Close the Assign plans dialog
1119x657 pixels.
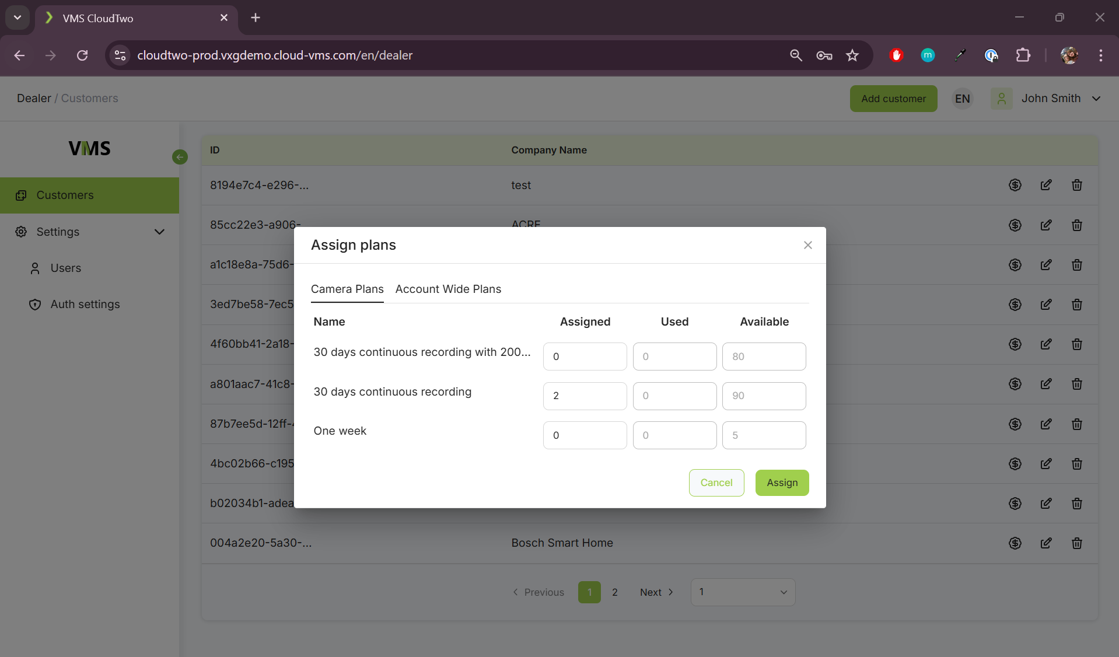coord(807,245)
